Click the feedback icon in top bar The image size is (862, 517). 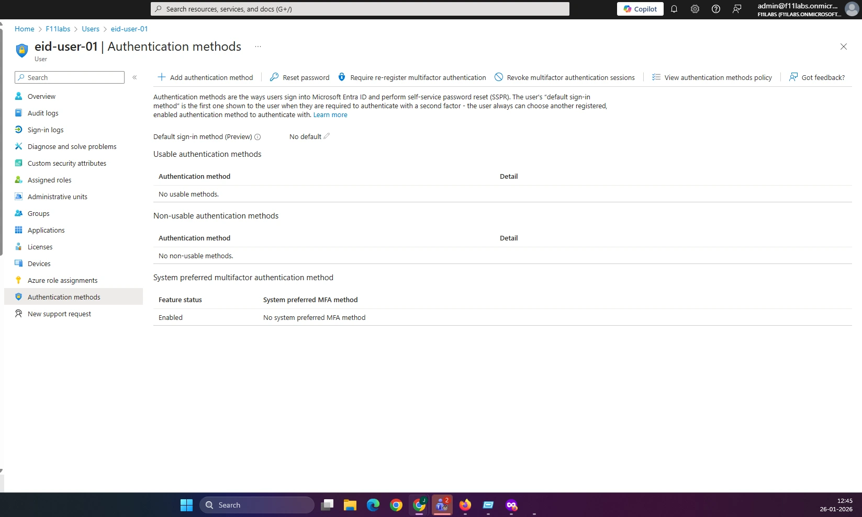click(737, 9)
